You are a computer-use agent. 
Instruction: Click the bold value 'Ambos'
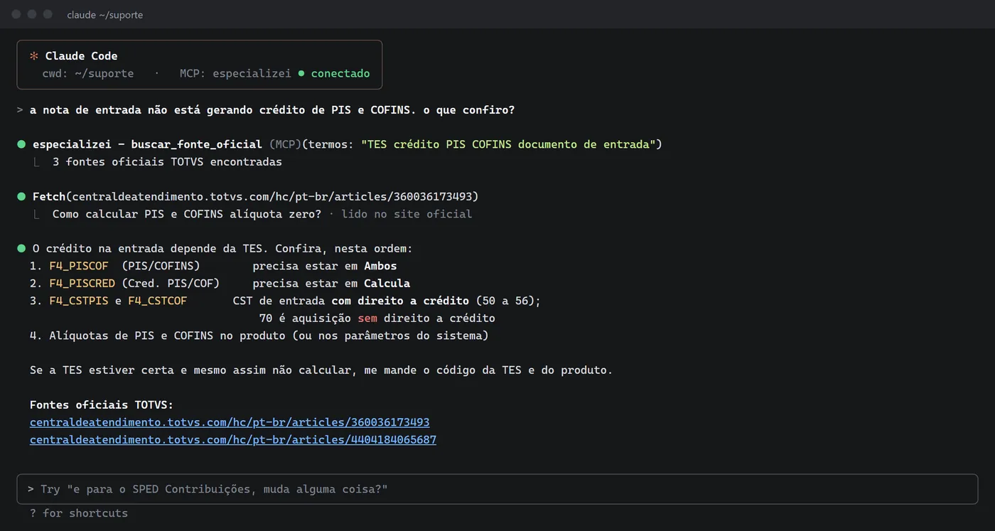(x=380, y=266)
